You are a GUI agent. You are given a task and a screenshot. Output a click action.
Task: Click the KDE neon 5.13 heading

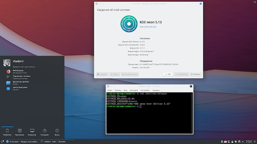(x=151, y=22)
